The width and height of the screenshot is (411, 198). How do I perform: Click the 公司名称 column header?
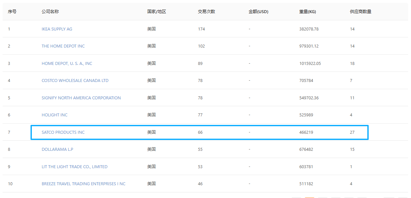(x=50, y=11)
